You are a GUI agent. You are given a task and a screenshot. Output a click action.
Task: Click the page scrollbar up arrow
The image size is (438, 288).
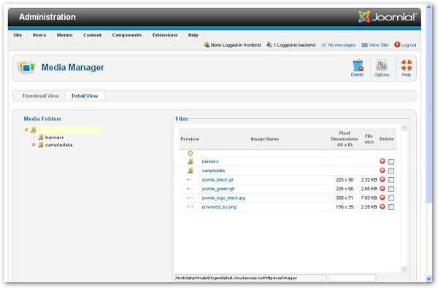click(429, 7)
